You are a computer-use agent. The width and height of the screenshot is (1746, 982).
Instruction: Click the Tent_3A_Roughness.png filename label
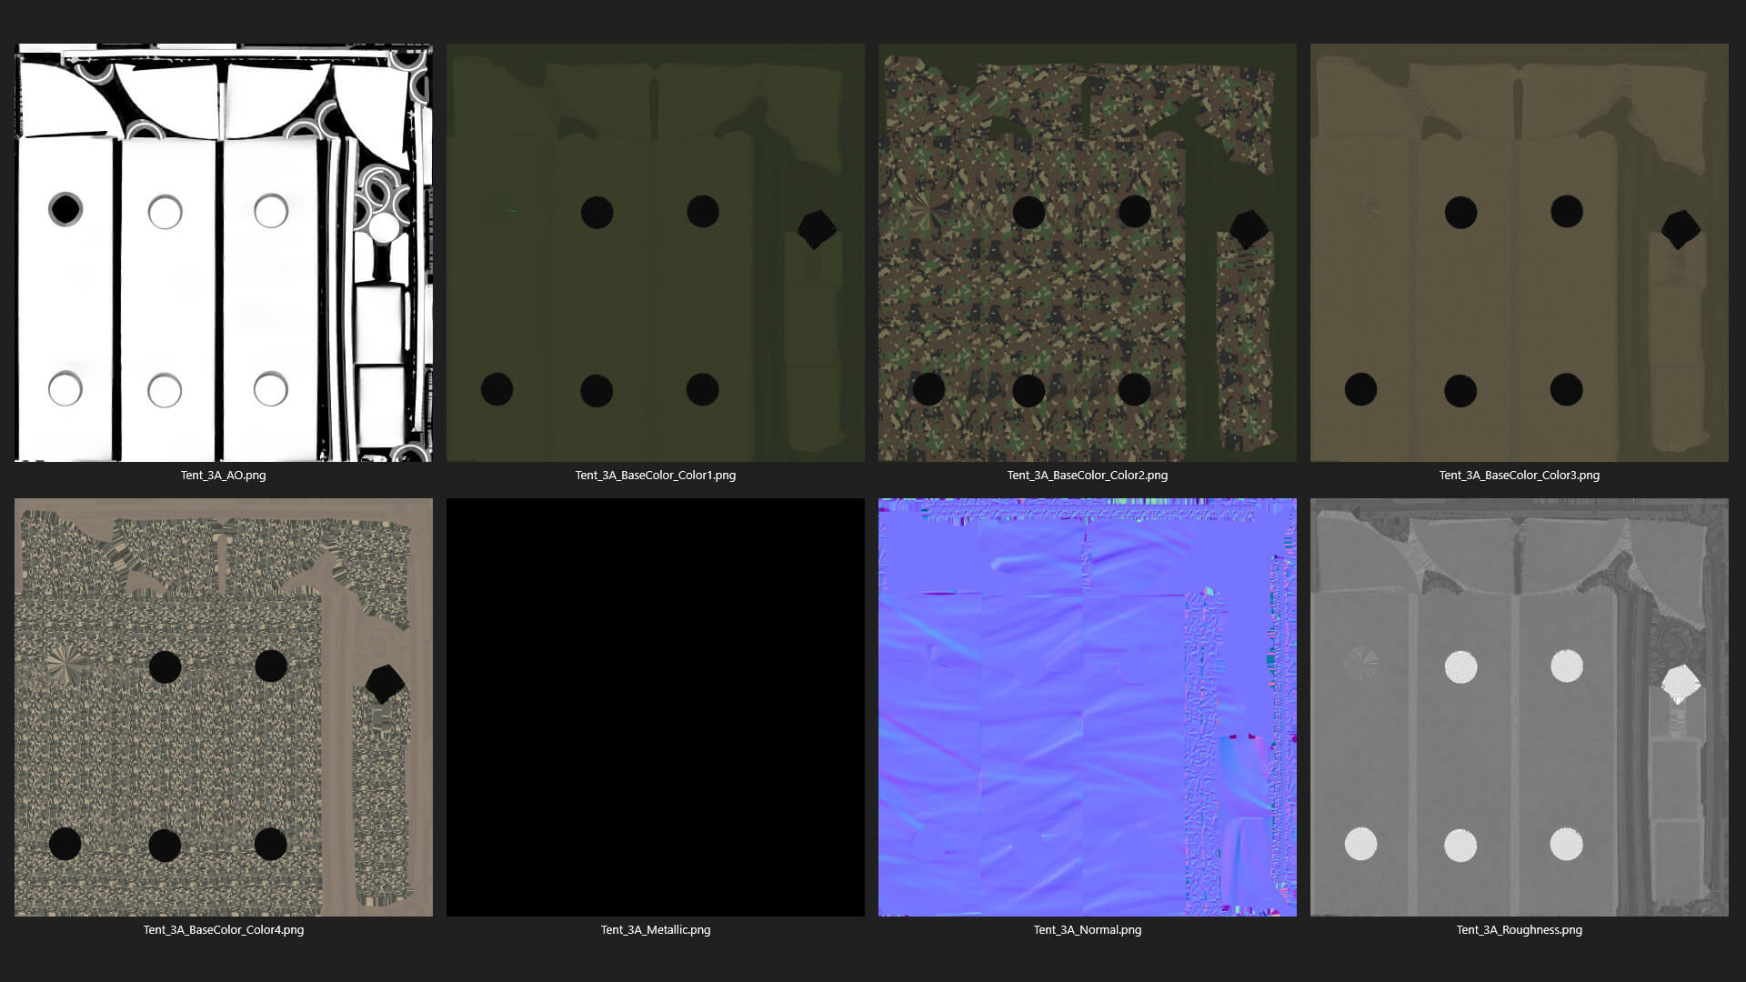[1519, 929]
